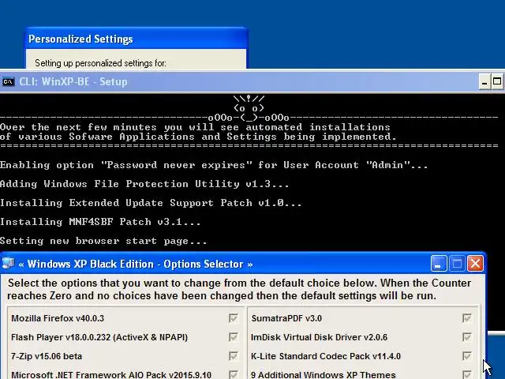Click the command prompt icon in CLI title bar
The width and height of the screenshot is (505, 379).
pos(8,81)
